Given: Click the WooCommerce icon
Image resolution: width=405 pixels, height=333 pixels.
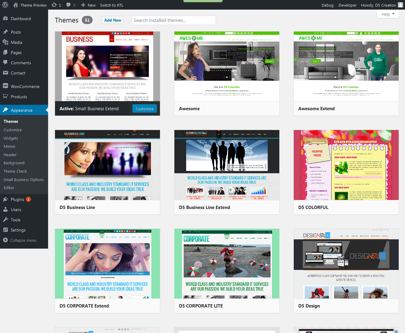Looking at the screenshot, I should (x=5, y=86).
